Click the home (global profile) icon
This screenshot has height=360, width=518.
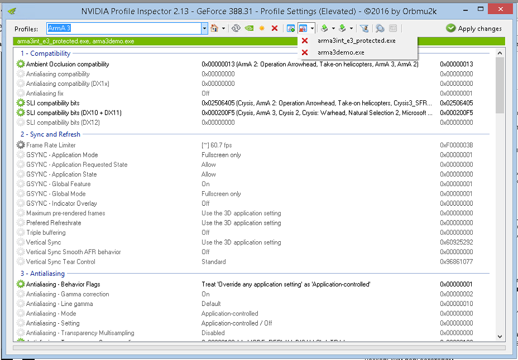click(x=214, y=28)
